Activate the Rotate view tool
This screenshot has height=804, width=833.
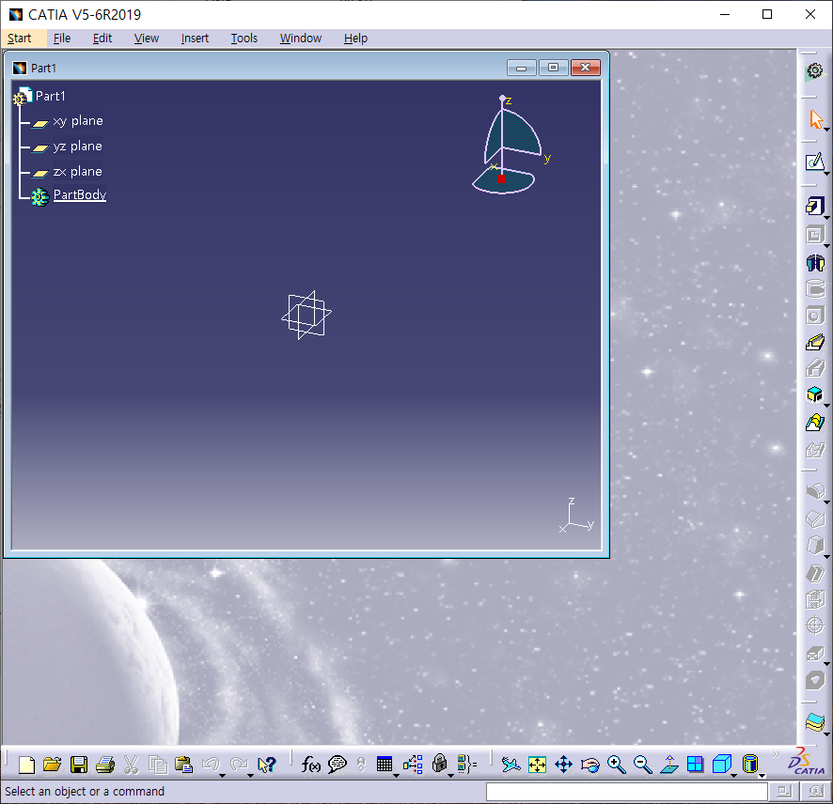point(589,765)
